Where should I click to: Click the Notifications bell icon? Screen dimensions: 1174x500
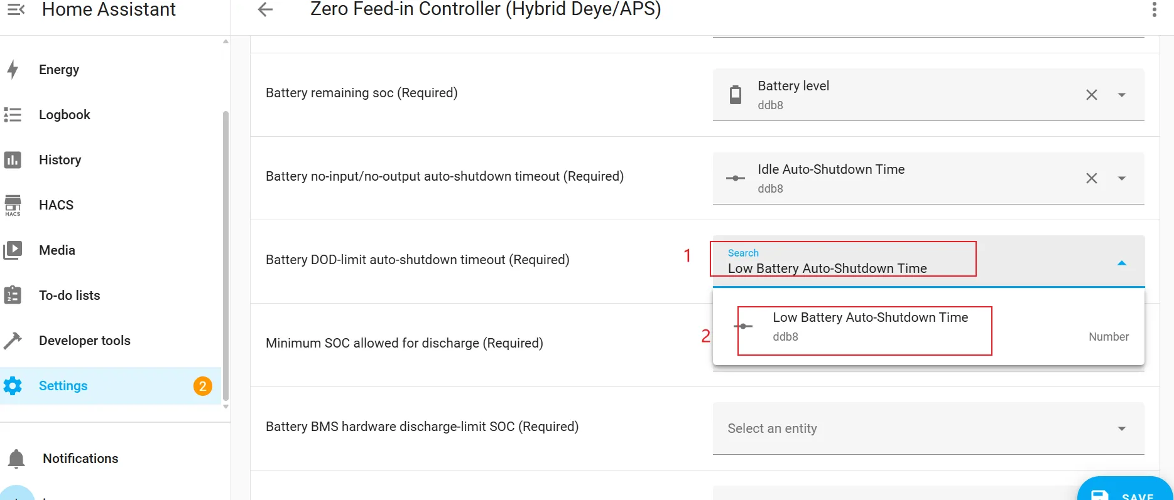pos(16,459)
